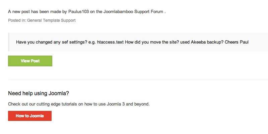The height and width of the screenshot is (134, 268).
Task: Click the horizontal divider line below View Post
Action: point(138,80)
